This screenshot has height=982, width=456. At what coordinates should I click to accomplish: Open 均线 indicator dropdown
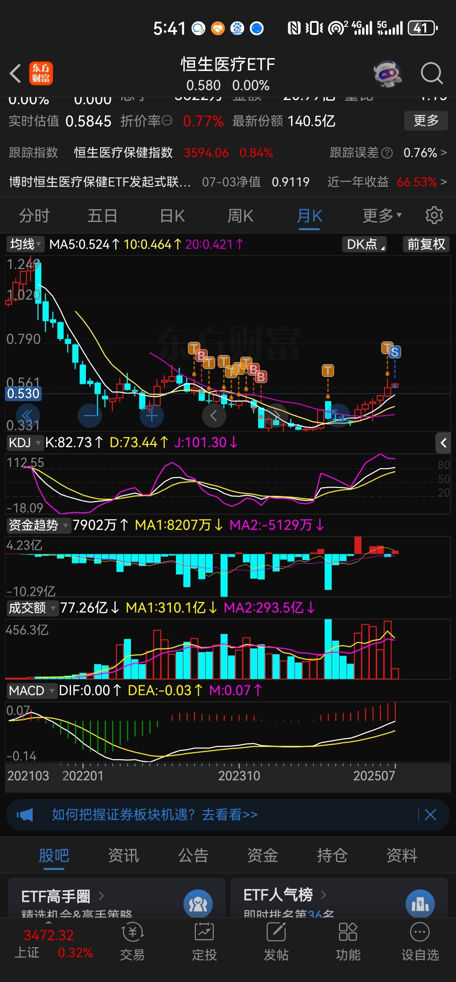(x=25, y=244)
